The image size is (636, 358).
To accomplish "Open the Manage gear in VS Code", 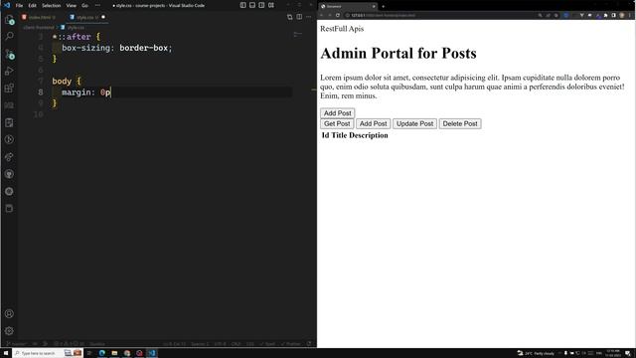I will point(9,331).
